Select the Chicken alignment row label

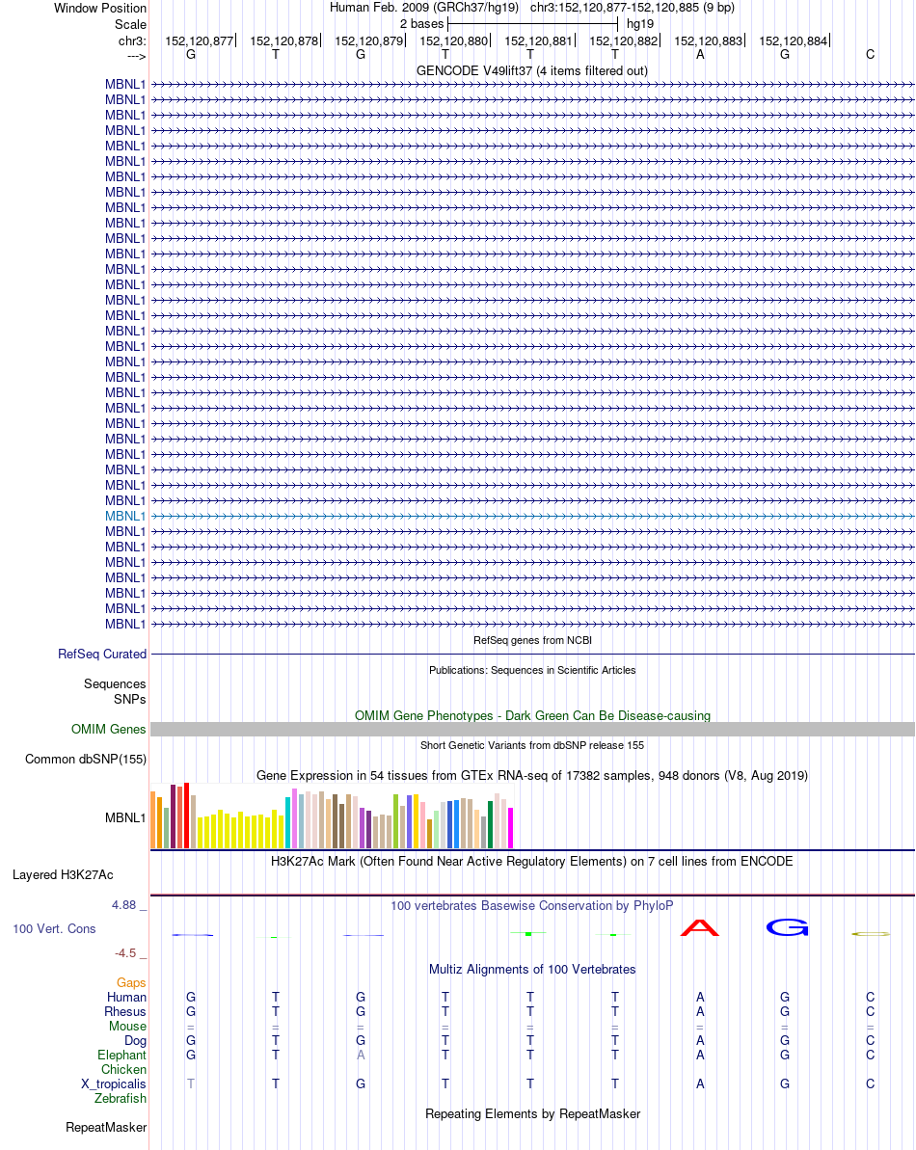click(124, 1069)
